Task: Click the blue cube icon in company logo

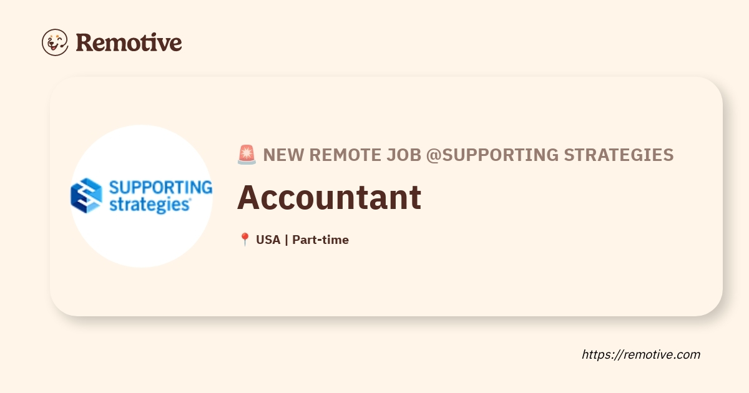Action: [x=86, y=196]
